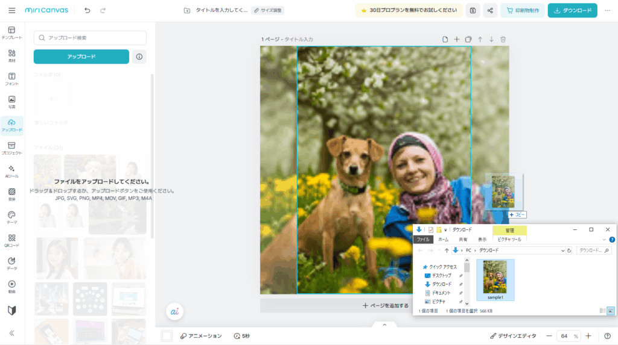Click the MiriCanvas logo
This screenshot has width=618, height=345.
46,10
